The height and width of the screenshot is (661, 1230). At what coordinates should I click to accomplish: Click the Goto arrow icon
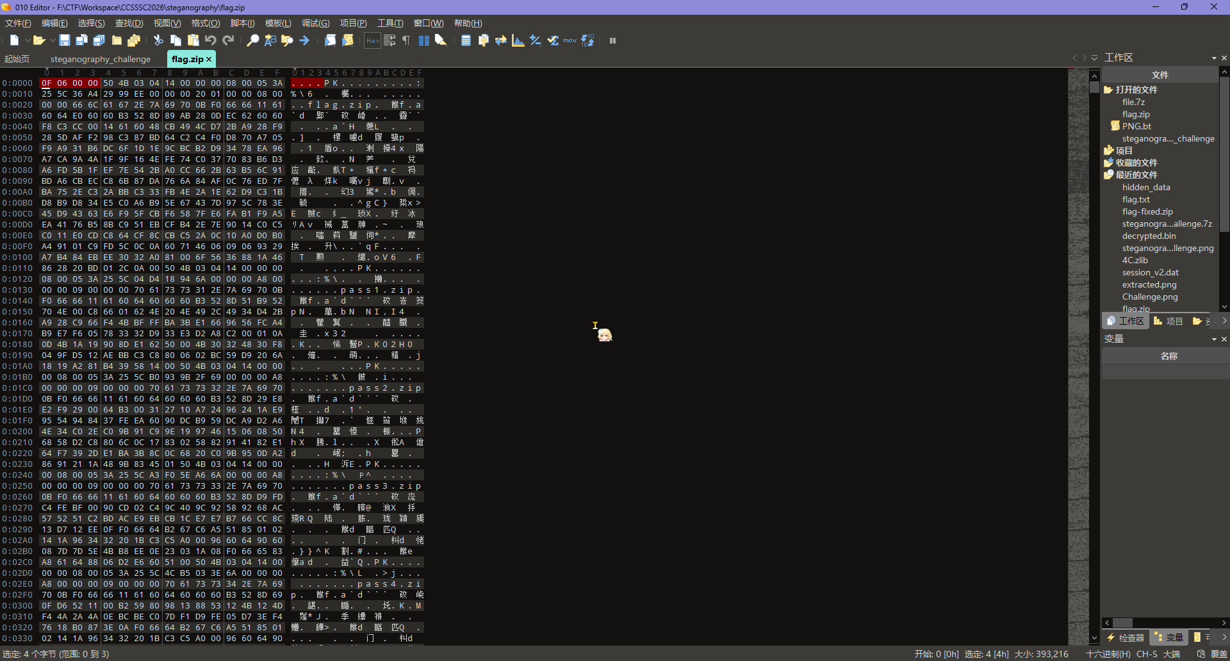pyautogui.click(x=304, y=40)
